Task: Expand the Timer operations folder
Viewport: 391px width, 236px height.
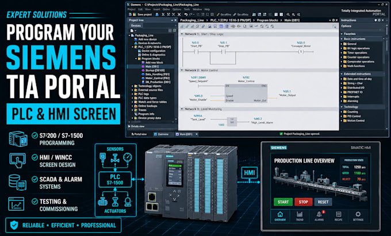Action: click(342, 53)
